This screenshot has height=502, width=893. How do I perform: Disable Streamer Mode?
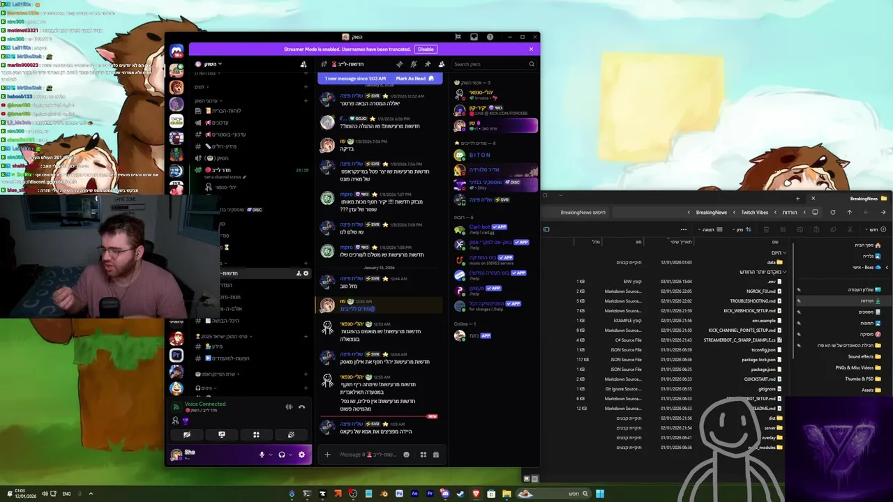coord(425,50)
